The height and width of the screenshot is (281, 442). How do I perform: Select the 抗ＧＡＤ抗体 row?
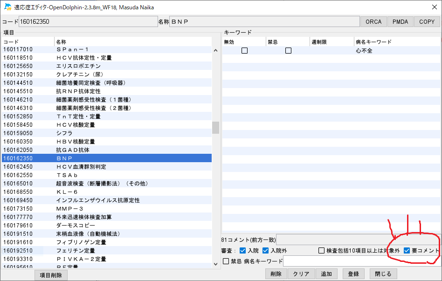(107, 150)
